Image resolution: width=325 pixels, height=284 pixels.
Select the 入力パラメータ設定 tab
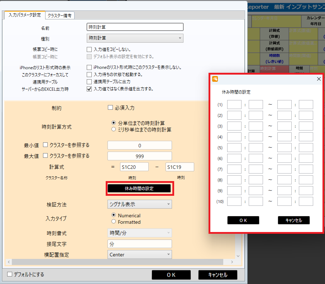(x=25, y=15)
